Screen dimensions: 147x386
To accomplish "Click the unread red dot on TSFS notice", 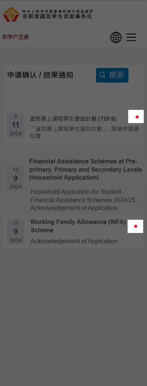I will tap(137, 117).
